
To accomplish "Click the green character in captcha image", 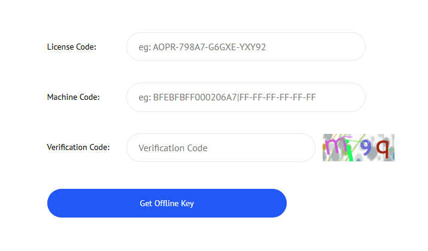I will coord(348,151).
